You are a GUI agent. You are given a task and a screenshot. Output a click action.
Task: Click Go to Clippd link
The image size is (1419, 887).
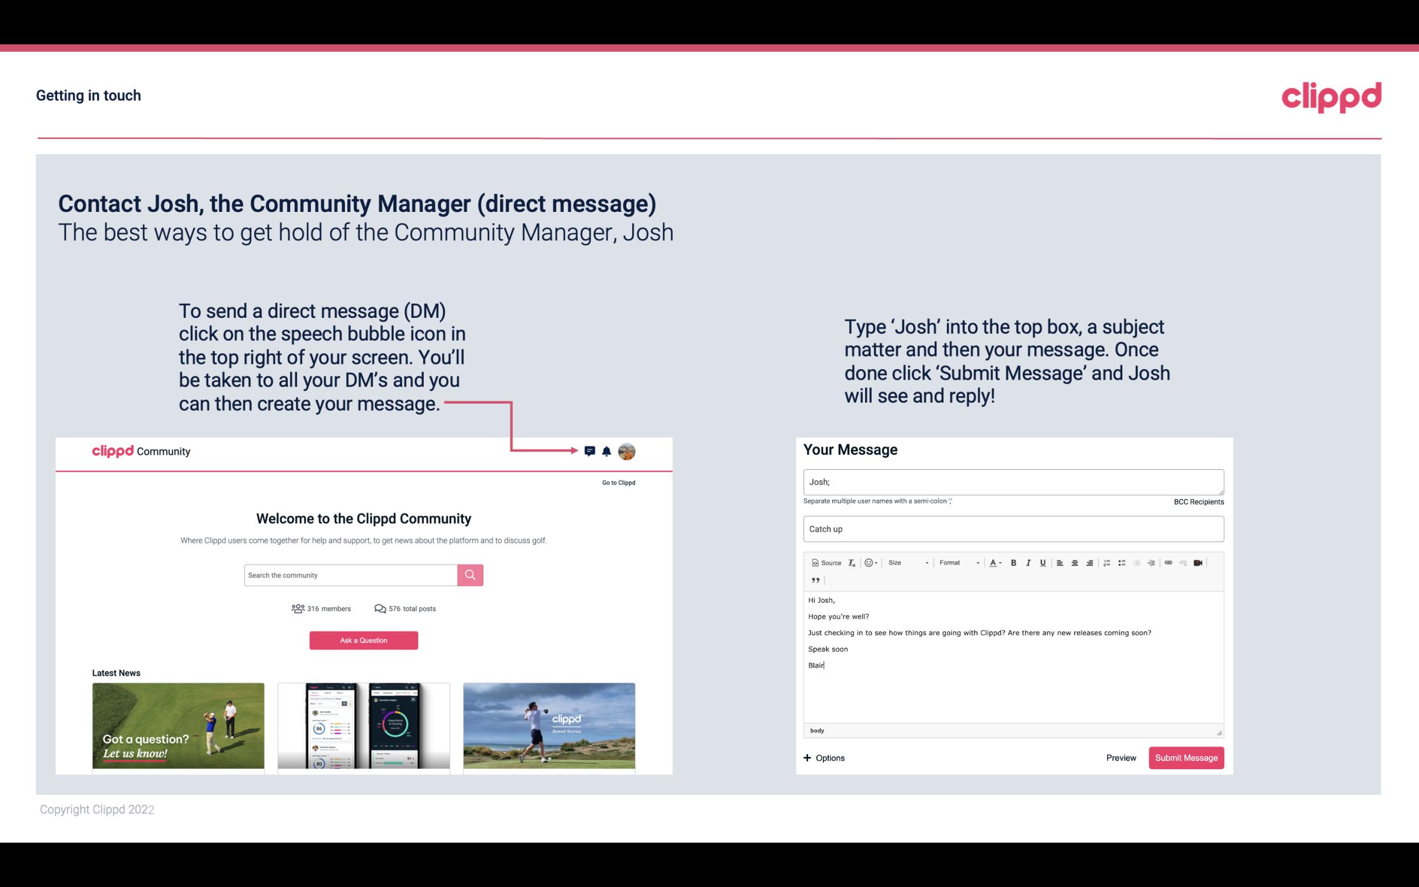[x=617, y=482]
